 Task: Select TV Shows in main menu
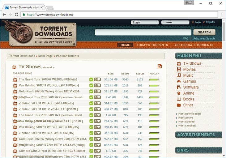click(192, 63)
